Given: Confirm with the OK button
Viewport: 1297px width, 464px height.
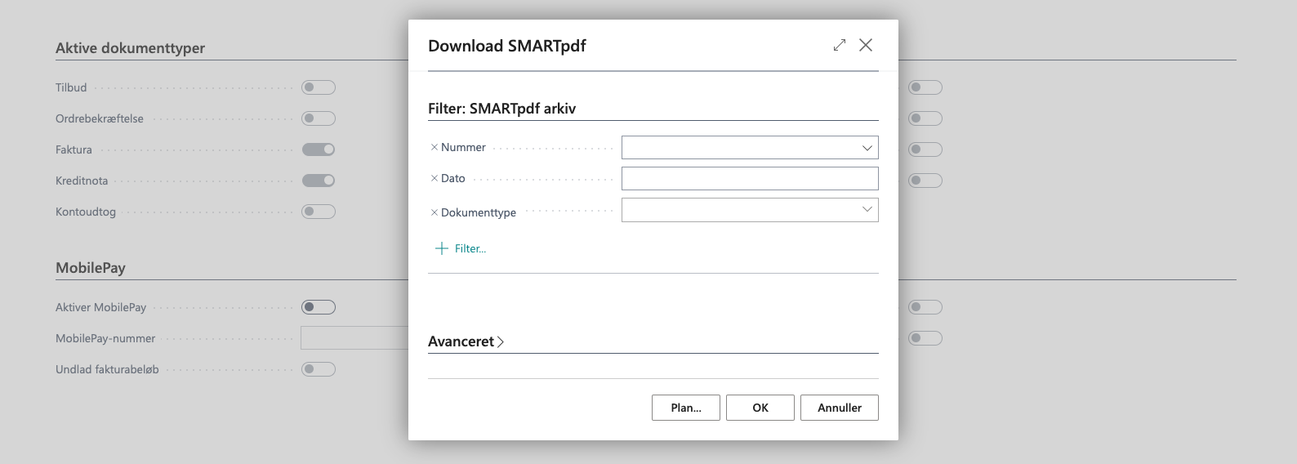Looking at the screenshot, I should tap(760, 408).
